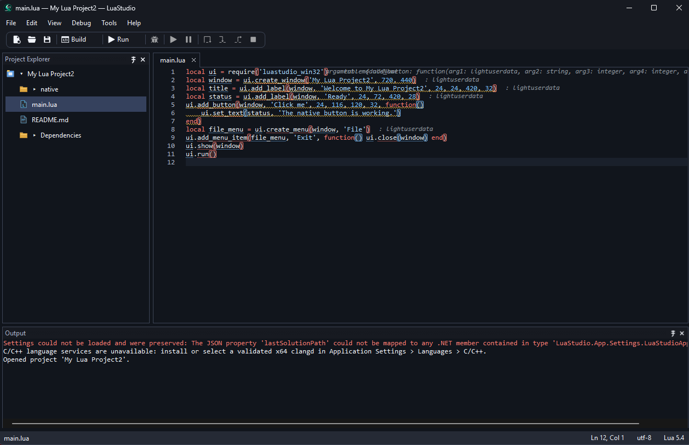Click the 'ui.run()' code line
Screen dimensions: 689x445
tap(201, 154)
